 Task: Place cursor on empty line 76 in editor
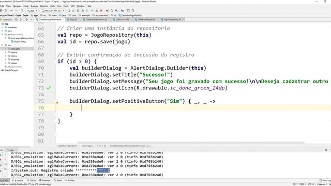pos(193,108)
